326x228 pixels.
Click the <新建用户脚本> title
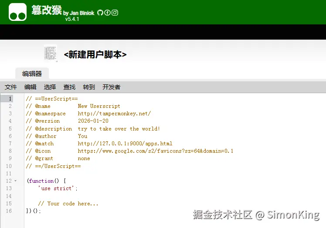point(95,55)
